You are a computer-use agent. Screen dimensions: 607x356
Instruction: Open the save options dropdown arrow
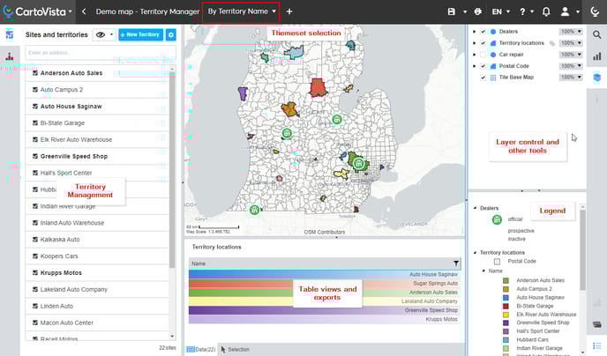465,12
